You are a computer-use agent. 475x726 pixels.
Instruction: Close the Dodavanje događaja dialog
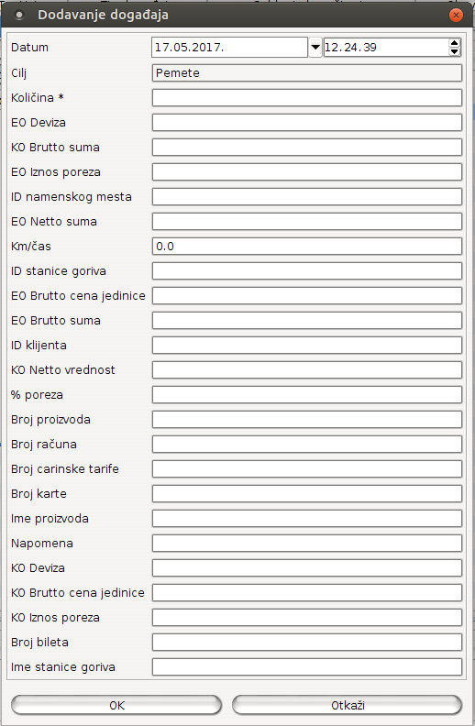pos(456,16)
